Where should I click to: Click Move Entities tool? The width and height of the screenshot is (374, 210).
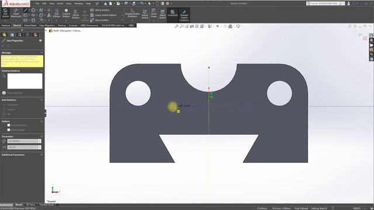pyautogui.click(x=99, y=20)
